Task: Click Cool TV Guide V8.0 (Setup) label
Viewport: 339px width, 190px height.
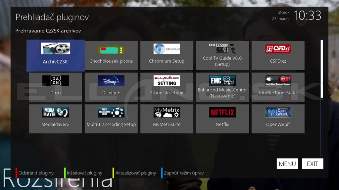Action: [222, 61]
